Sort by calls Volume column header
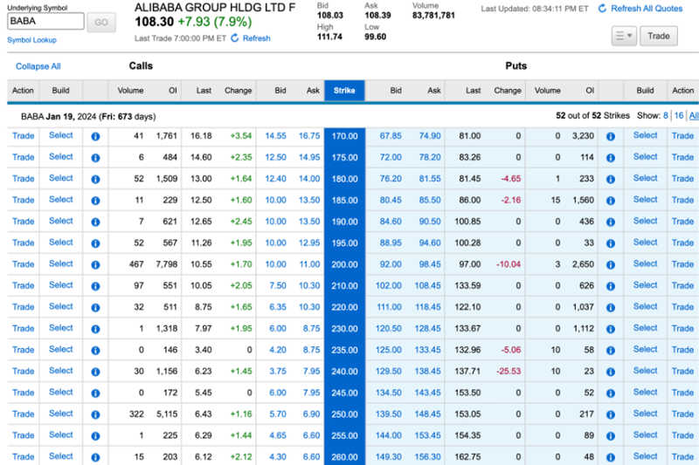Viewport: 699px width, 465px height. 130,91
